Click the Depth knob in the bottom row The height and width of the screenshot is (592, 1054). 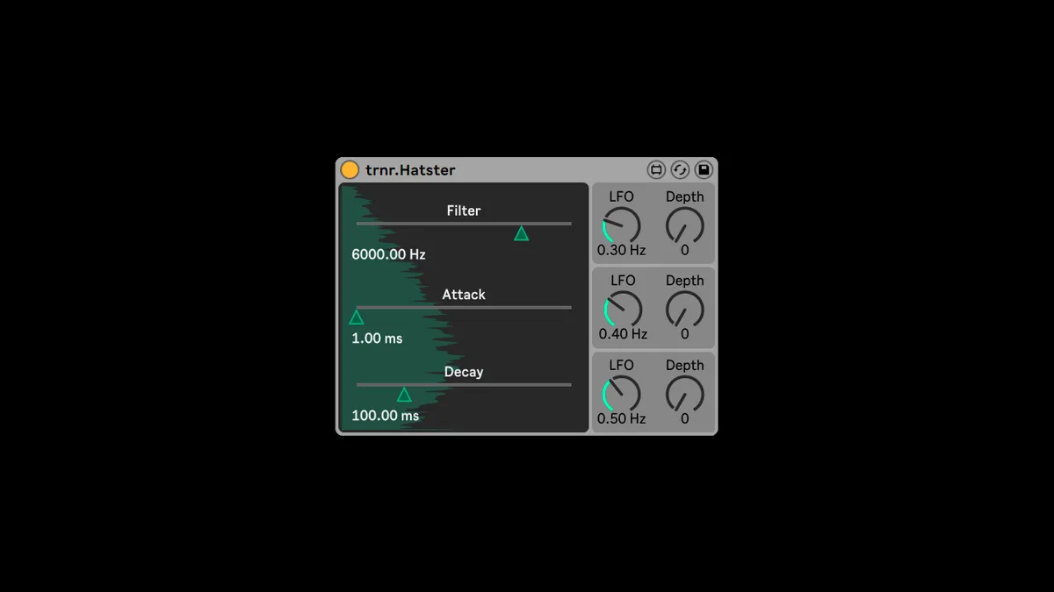coord(685,394)
